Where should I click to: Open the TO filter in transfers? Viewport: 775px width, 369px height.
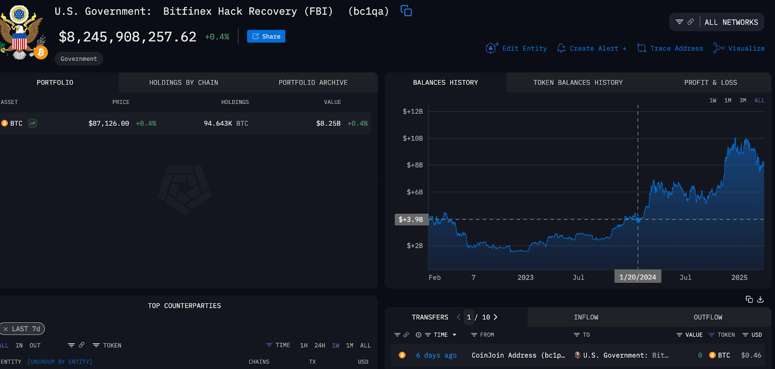tap(582, 335)
